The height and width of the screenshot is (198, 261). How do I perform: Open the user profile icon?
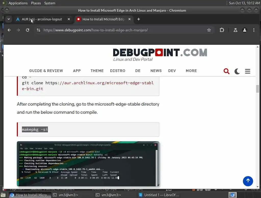tap(244, 30)
